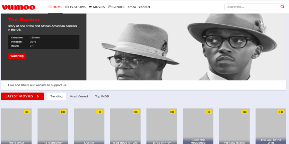
Task: Click the featured title The Banker
Action: click(x=24, y=20)
